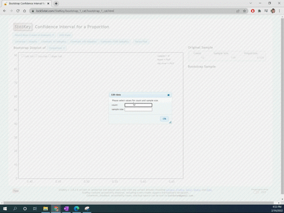Toggle the Two-Tail checkbox
Viewport: 284px width, 213px height.
pos(36,56)
